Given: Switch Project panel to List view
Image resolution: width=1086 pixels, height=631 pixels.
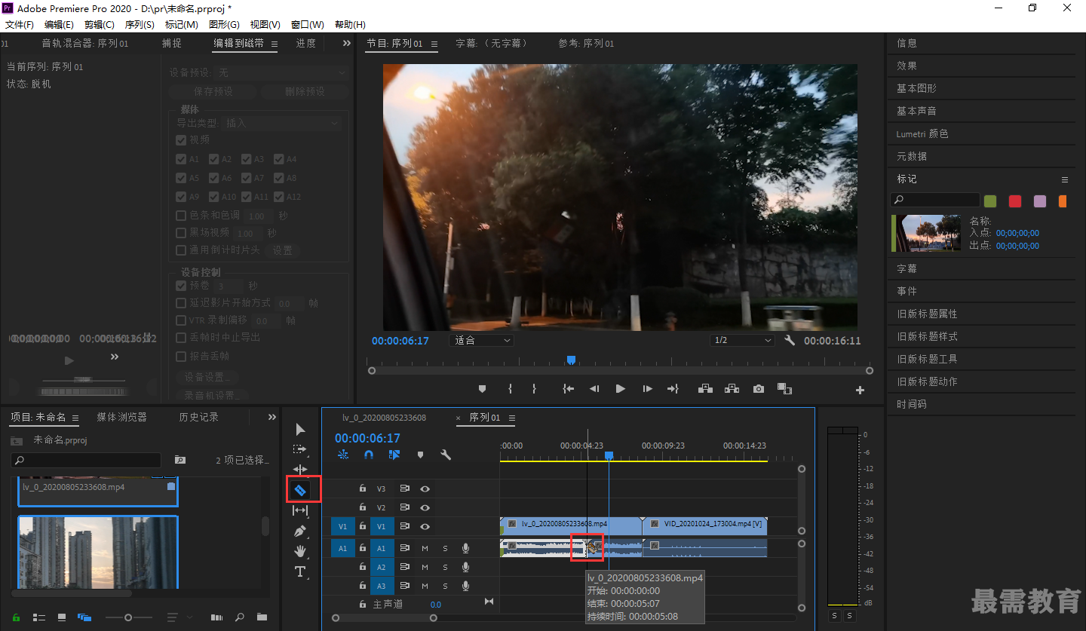Looking at the screenshot, I should pos(38,617).
